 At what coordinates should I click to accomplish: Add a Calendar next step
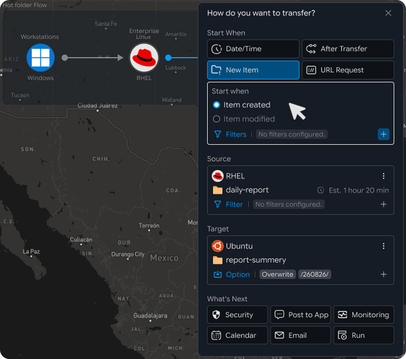pyautogui.click(x=237, y=335)
